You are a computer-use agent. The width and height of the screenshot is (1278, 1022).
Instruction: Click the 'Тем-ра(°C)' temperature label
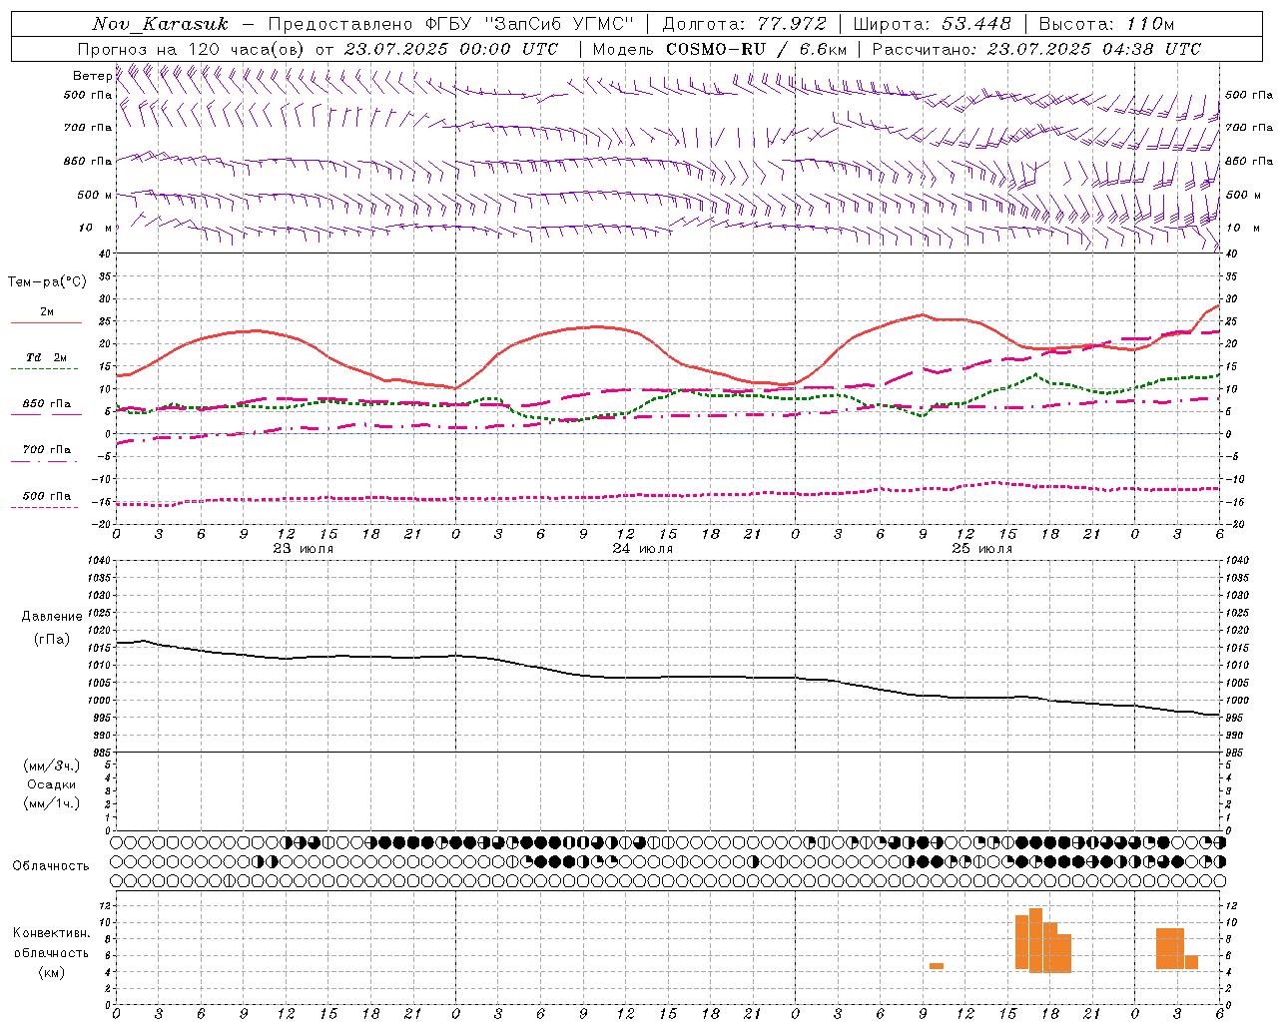coord(47,282)
